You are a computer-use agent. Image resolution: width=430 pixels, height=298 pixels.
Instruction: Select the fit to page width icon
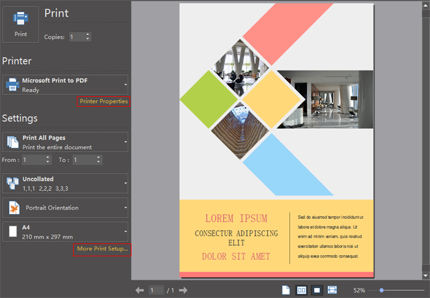pos(332,290)
